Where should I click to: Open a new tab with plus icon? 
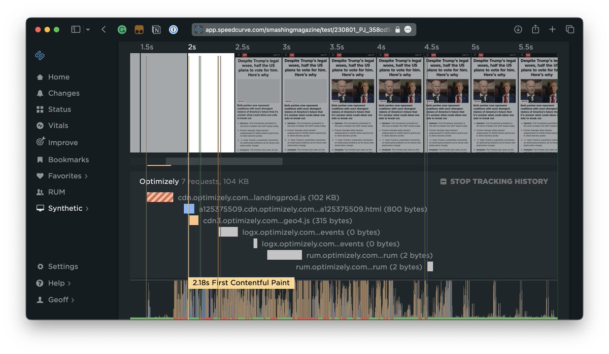[x=552, y=29]
